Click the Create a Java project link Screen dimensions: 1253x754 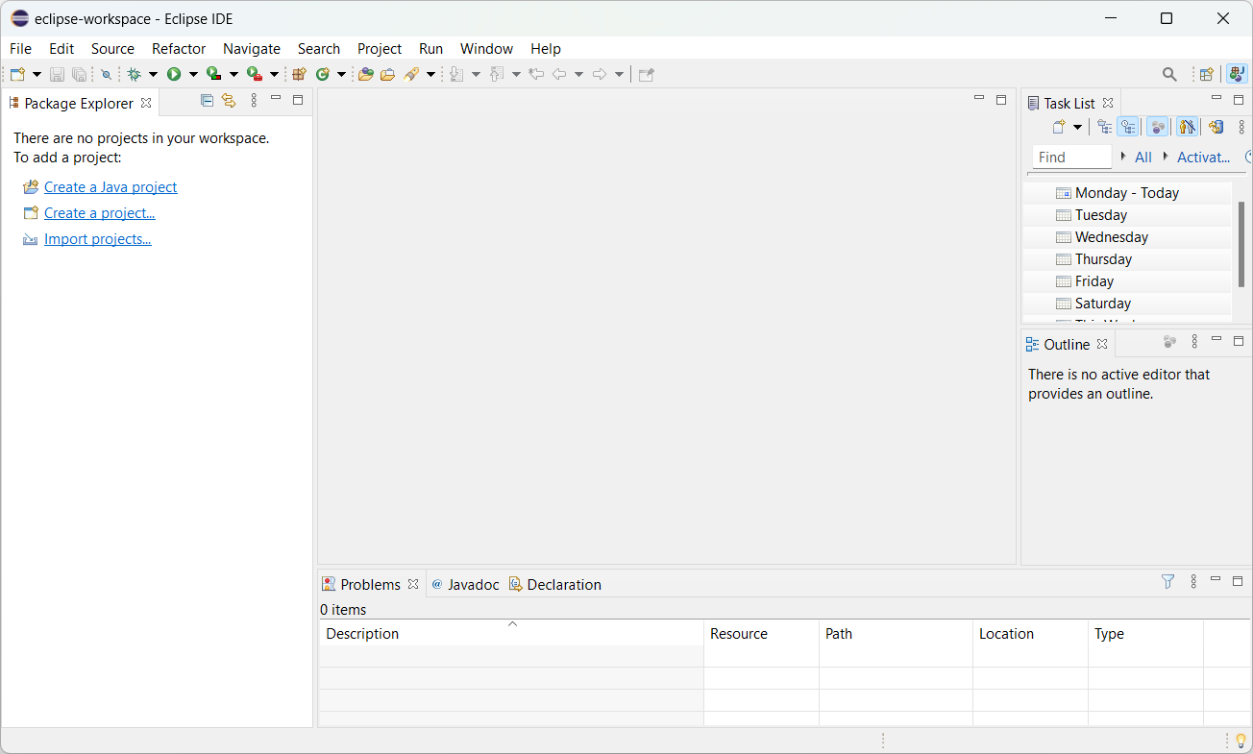(111, 187)
